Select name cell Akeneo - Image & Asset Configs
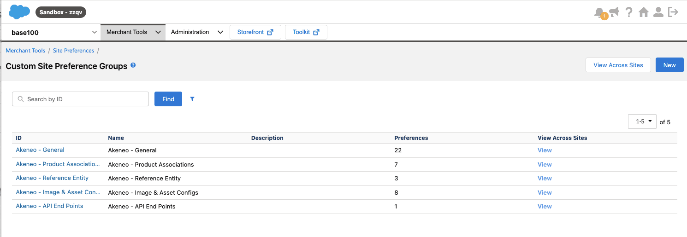The height and width of the screenshot is (237, 687). 153,193
